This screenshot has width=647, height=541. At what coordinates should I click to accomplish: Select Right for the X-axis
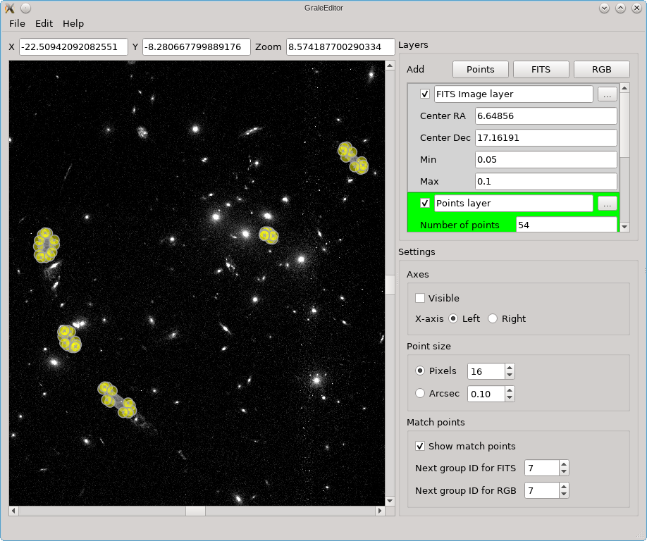pos(493,318)
